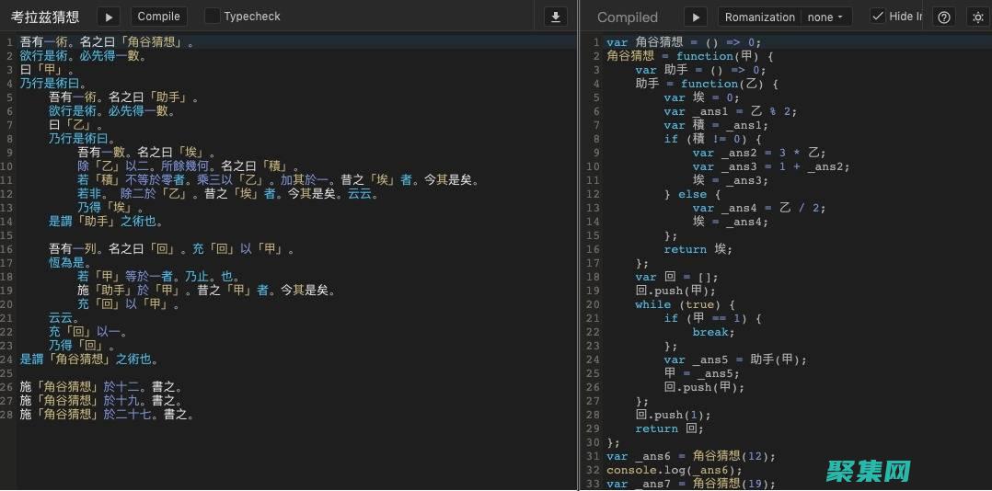992x491 pixels.
Task: Click compiled line return 回;
Action: [x=669, y=428]
